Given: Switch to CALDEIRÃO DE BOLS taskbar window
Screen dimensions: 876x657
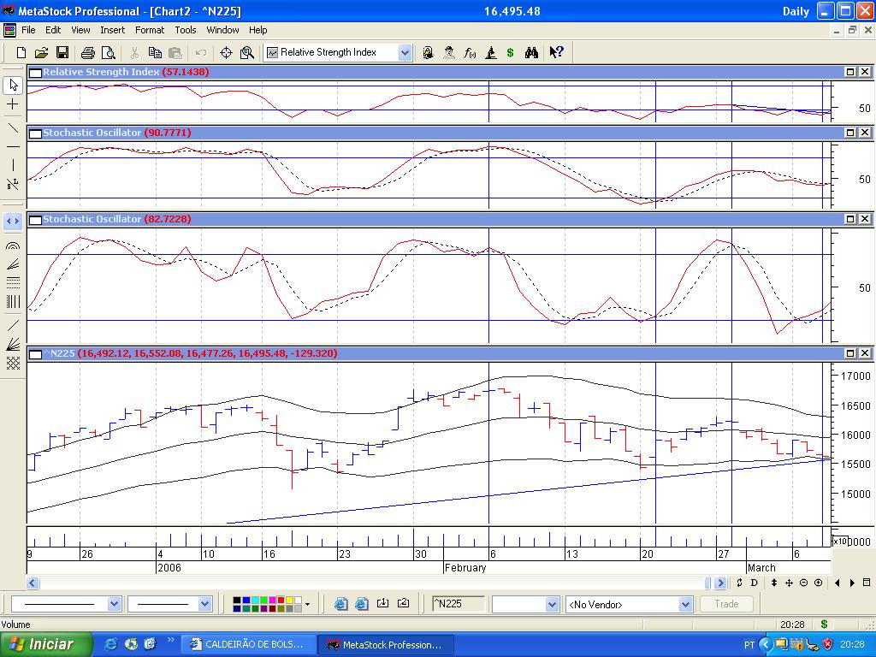Looking at the screenshot, I should coord(246,645).
